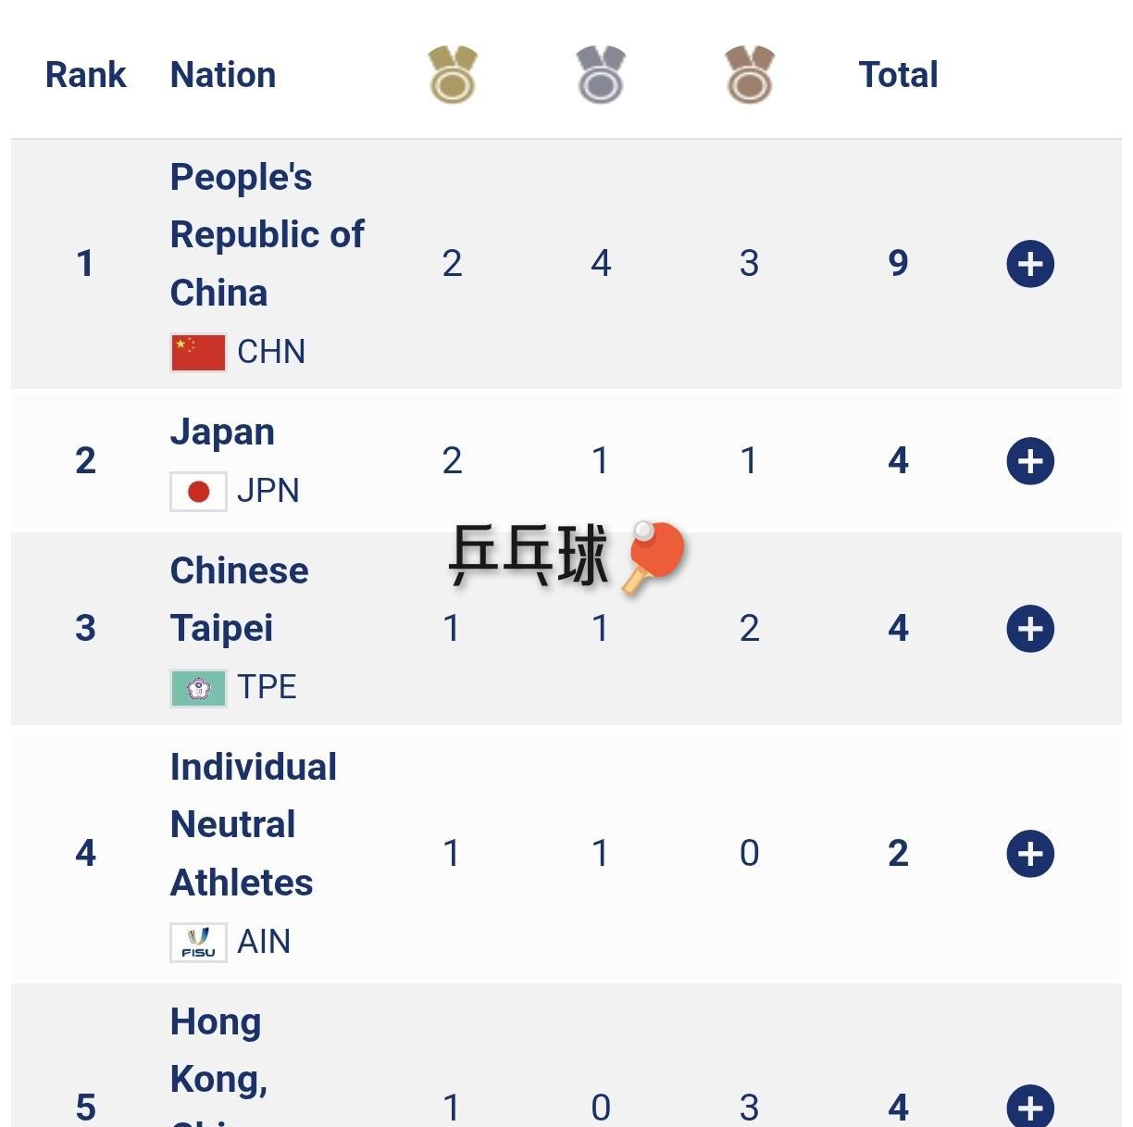
Task: Open the People's Republic of China link
Action: coord(267,235)
